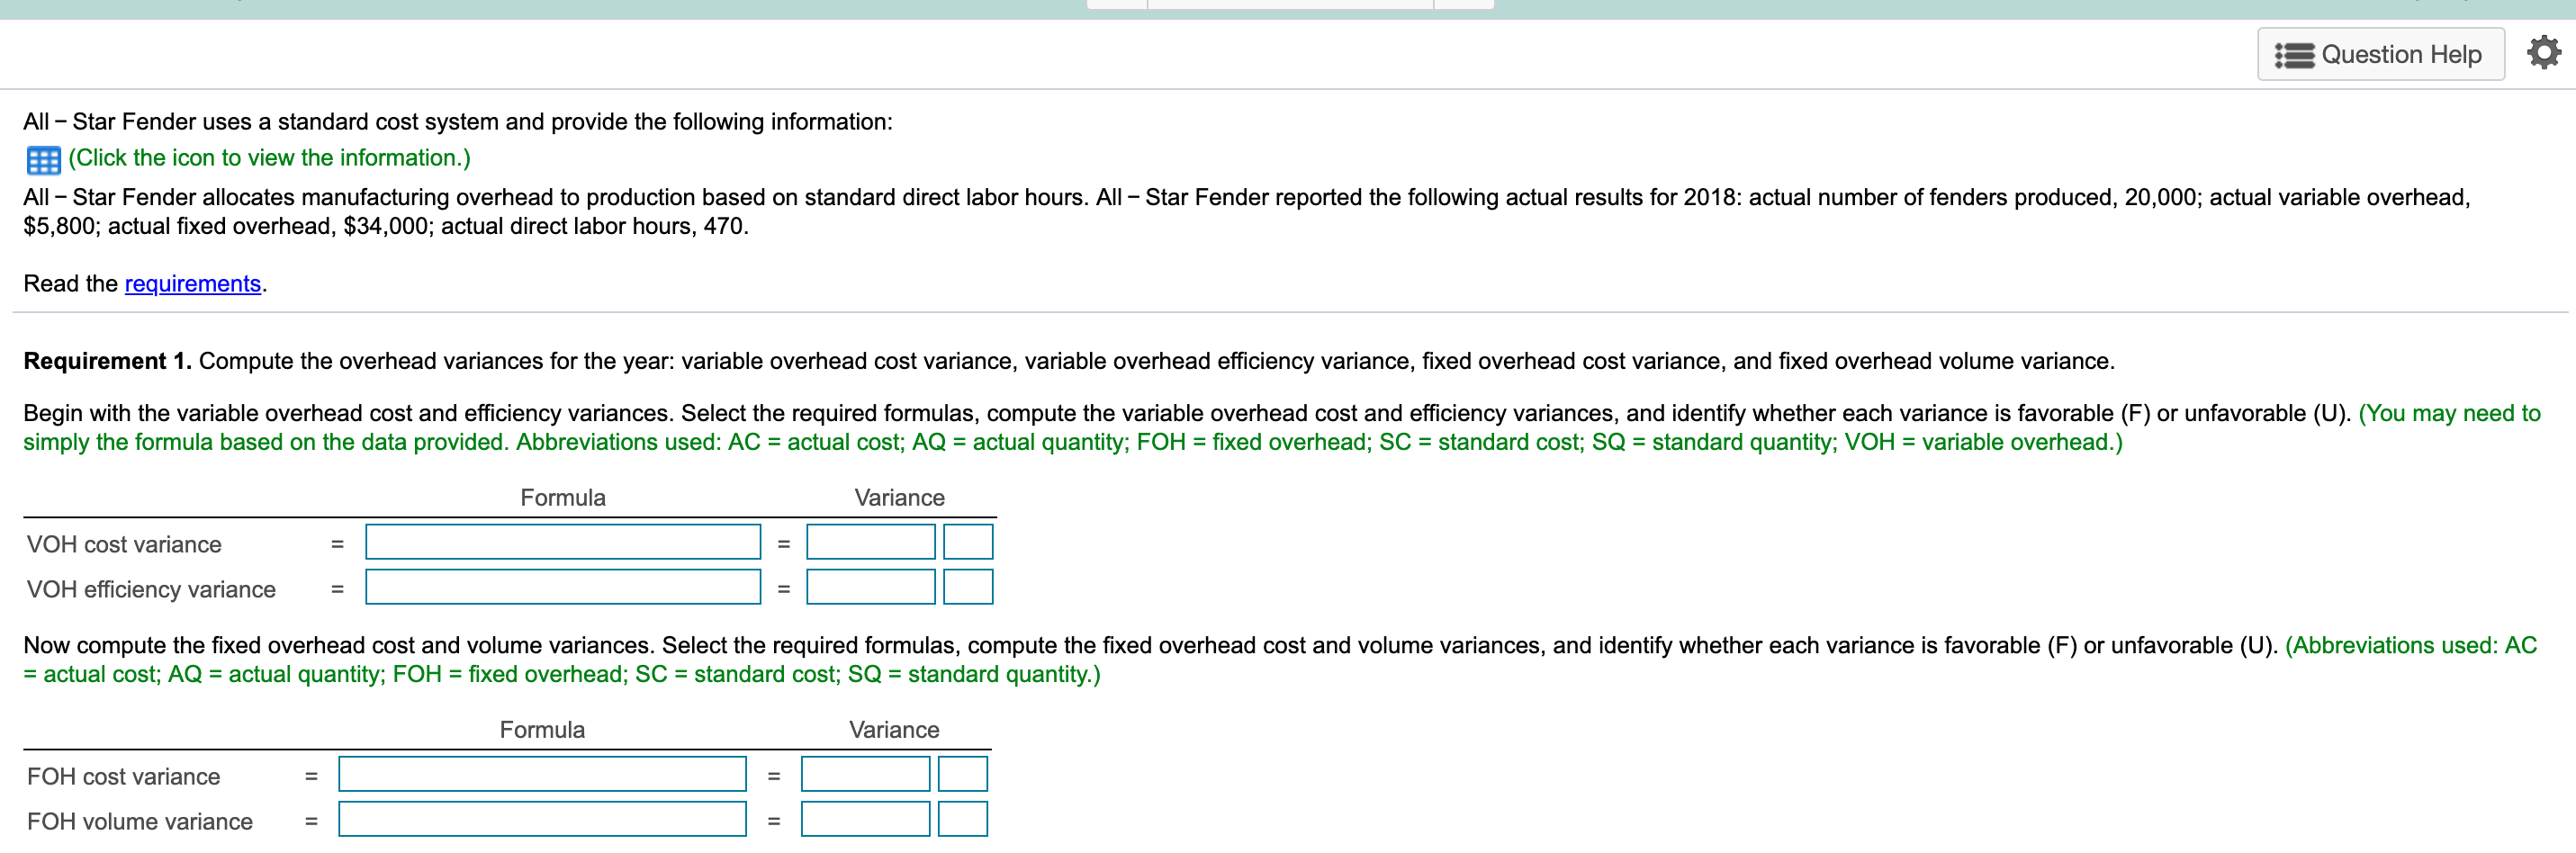
Task: Click the list icon inside Question Help button
Action: pos(2294,54)
